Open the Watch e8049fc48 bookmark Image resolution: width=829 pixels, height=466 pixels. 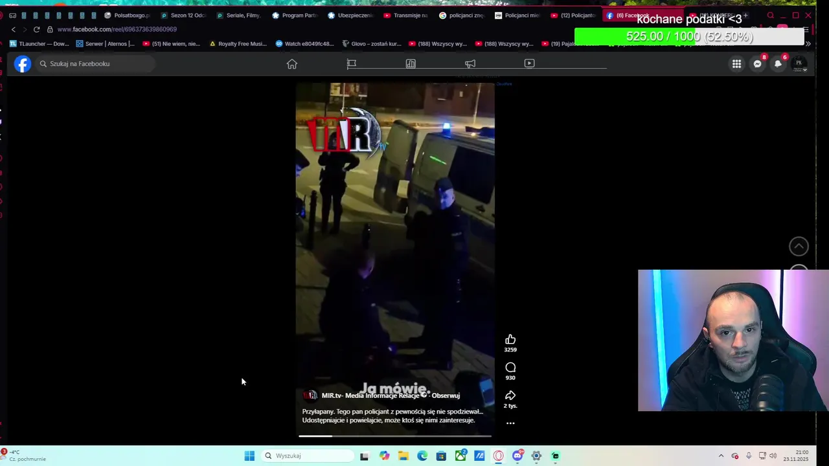[x=304, y=44]
